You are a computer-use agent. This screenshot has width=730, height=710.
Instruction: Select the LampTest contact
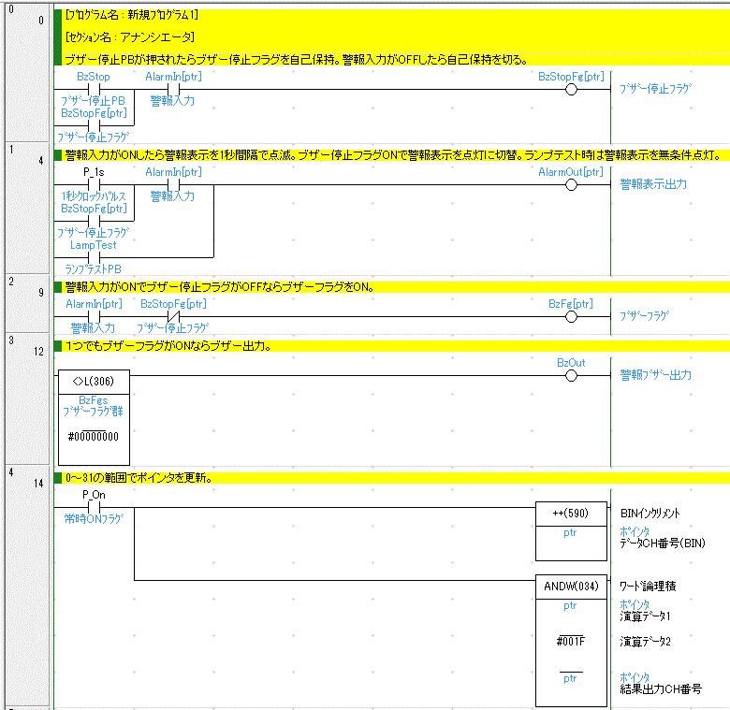click(x=94, y=257)
